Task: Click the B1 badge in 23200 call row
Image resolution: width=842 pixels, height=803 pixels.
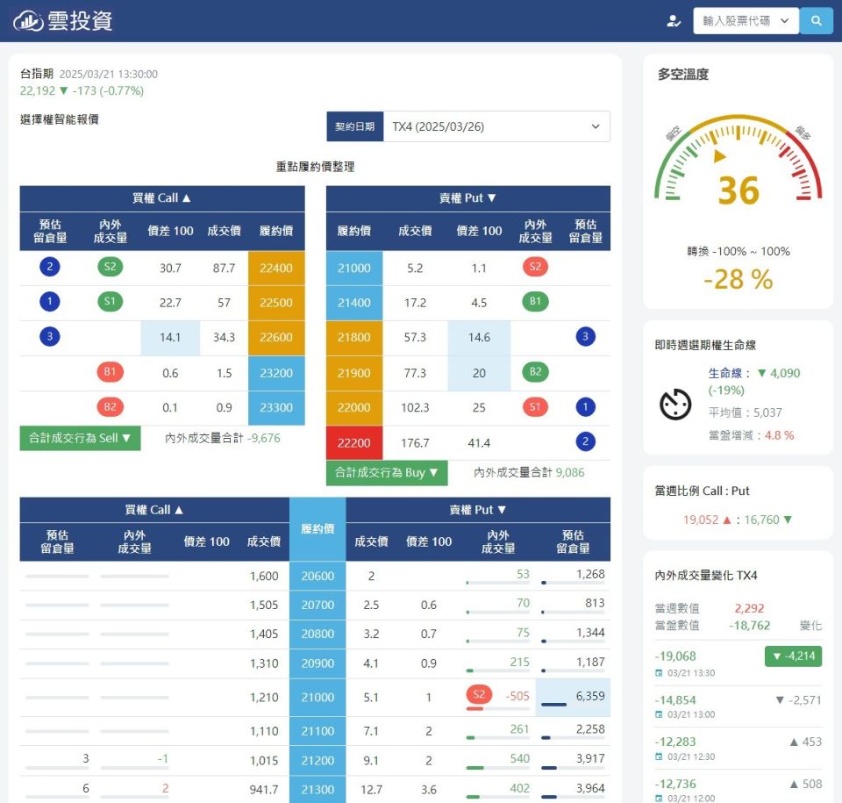Action: (111, 372)
